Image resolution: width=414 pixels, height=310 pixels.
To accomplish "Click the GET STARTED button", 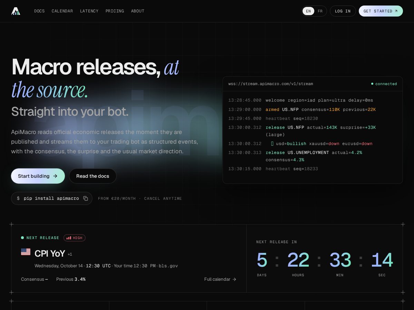I will (381, 11).
